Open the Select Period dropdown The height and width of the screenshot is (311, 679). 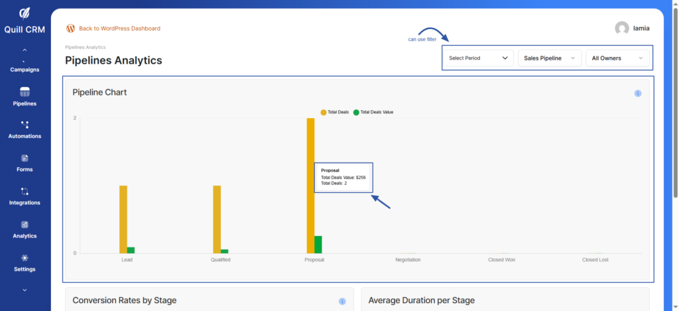478,58
